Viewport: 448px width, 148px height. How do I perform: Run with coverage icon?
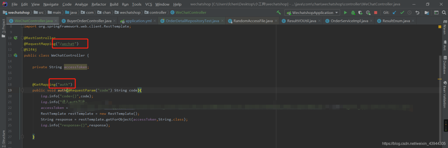click(360, 13)
